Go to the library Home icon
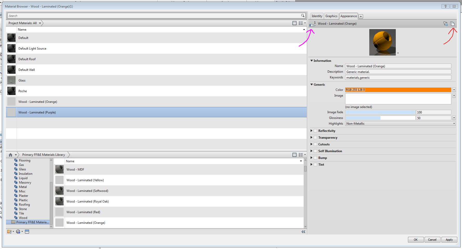The height and width of the screenshot is (249, 462). coord(10,155)
